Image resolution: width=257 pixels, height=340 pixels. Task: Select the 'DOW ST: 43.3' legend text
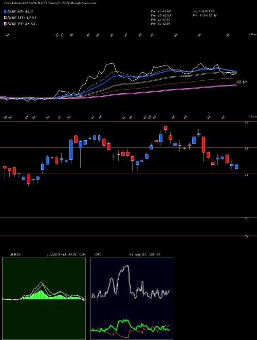(20, 11)
